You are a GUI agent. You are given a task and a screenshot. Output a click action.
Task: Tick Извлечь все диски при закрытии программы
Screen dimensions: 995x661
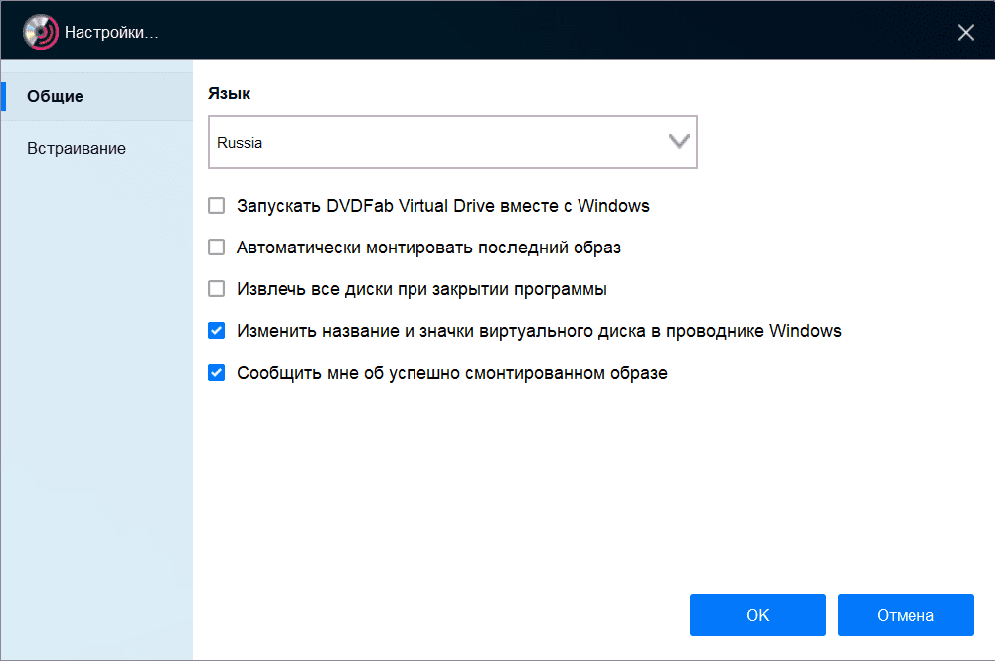(x=217, y=288)
